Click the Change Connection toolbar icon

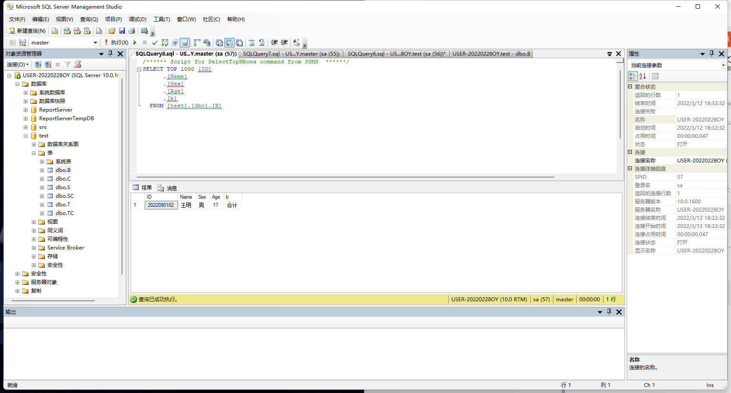(22, 43)
